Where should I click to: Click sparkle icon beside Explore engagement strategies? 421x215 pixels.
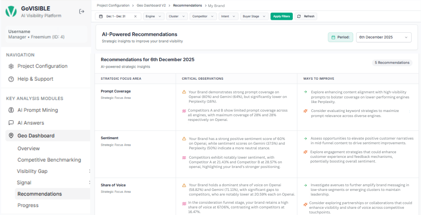(x=305, y=152)
